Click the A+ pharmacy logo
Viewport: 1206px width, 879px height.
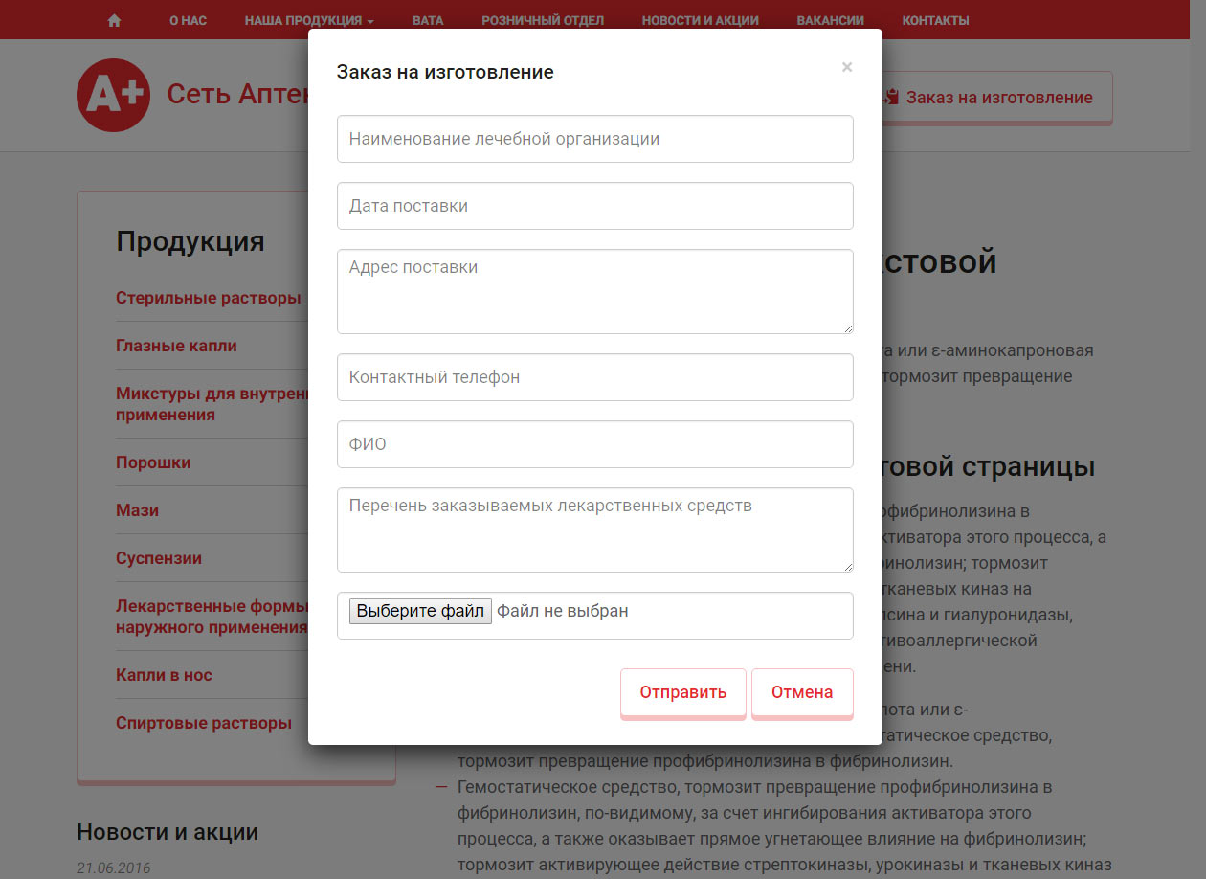[113, 95]
